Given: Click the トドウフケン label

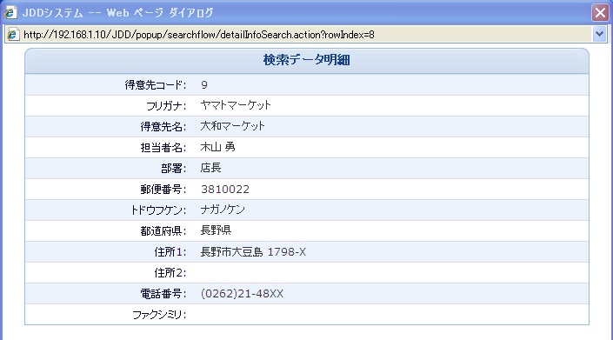Looking at the screenshot, I should [x=158, y=210].
